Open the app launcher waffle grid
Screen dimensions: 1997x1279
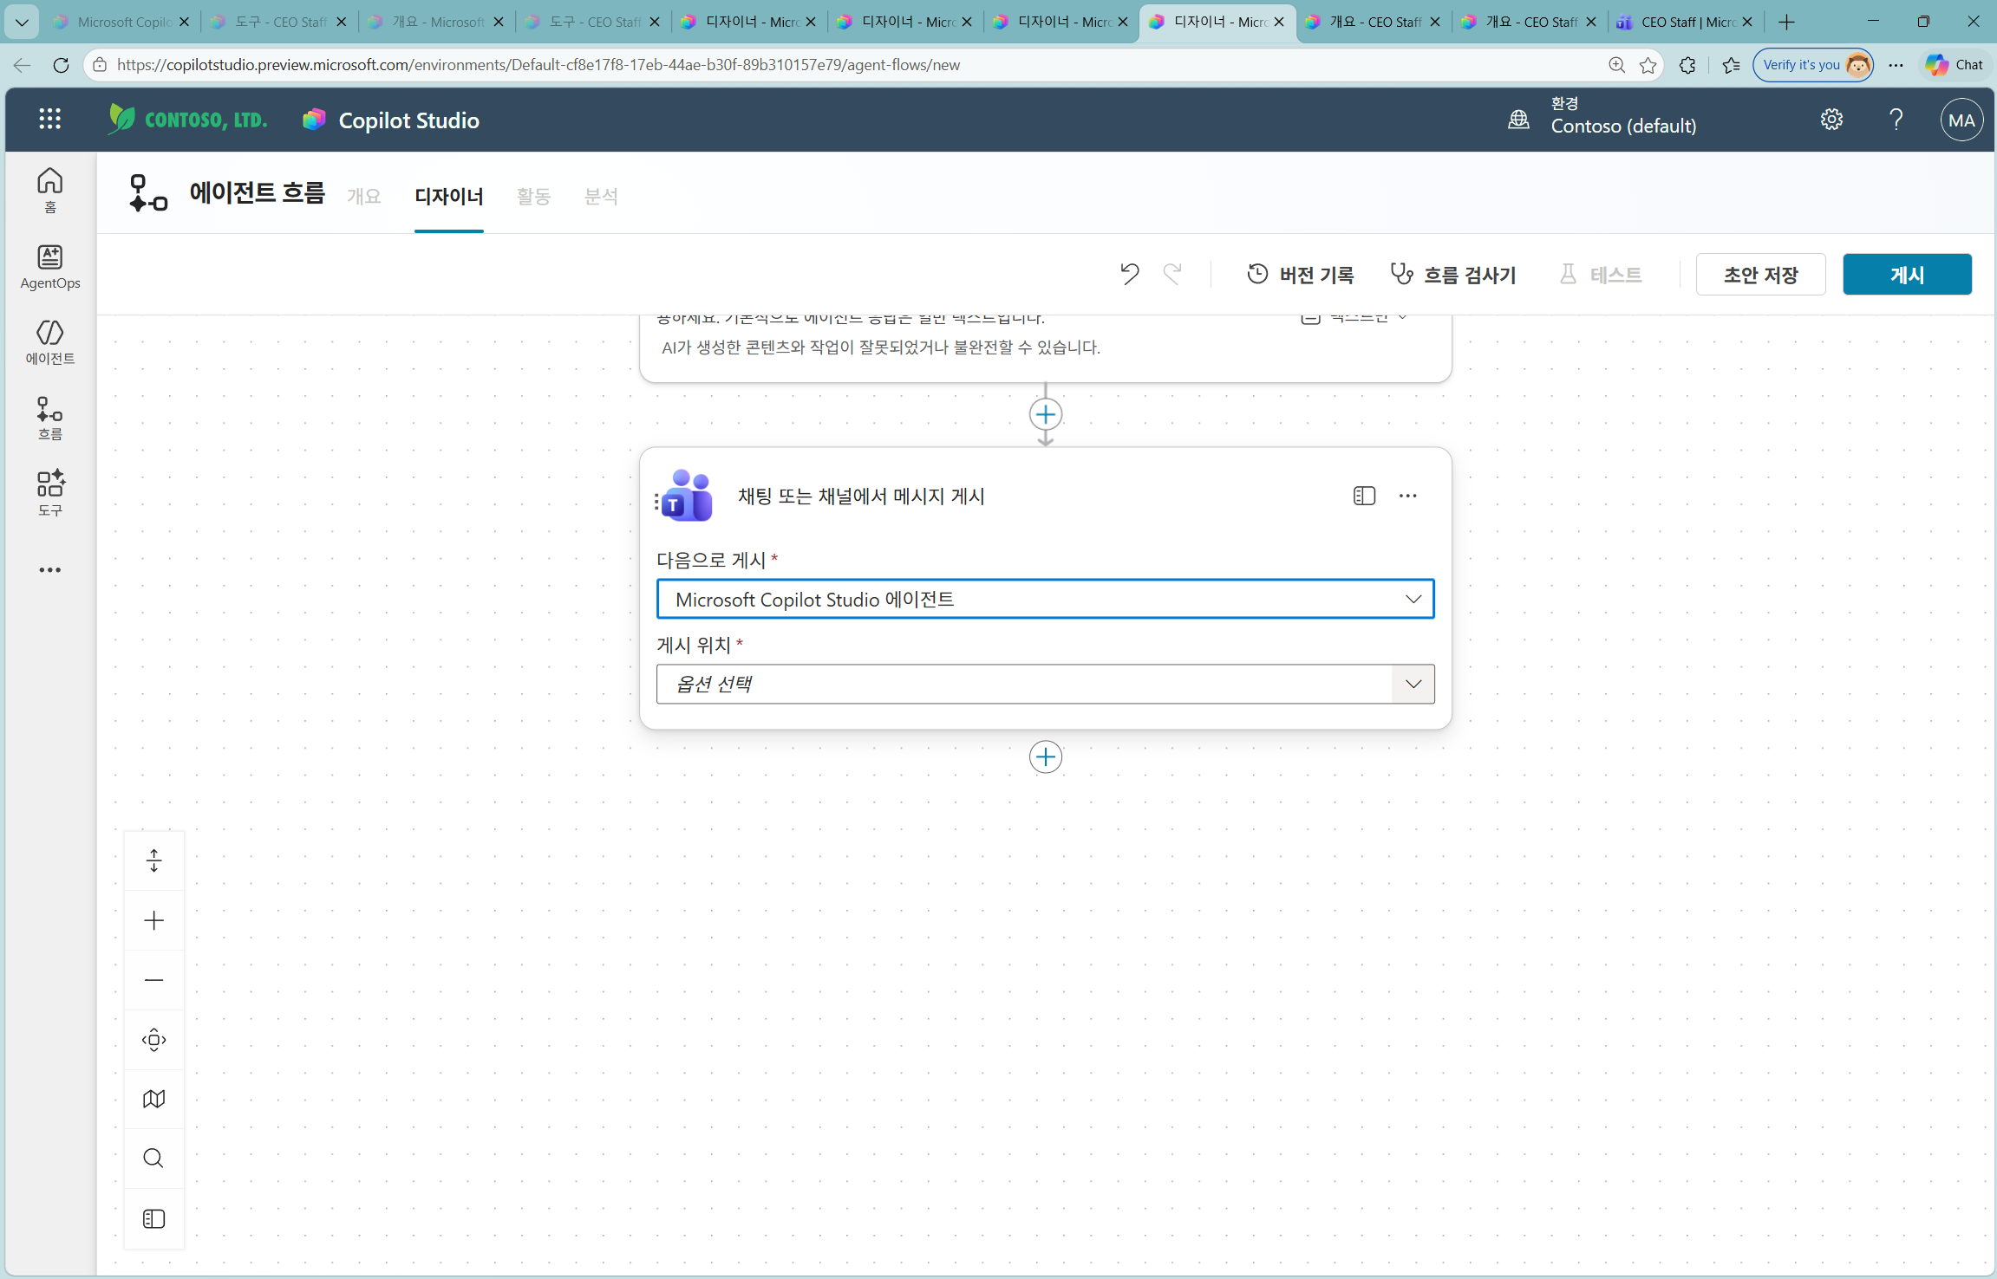(x=50, y=120)
